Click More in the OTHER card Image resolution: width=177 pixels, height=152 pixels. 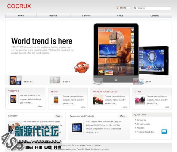167,107
